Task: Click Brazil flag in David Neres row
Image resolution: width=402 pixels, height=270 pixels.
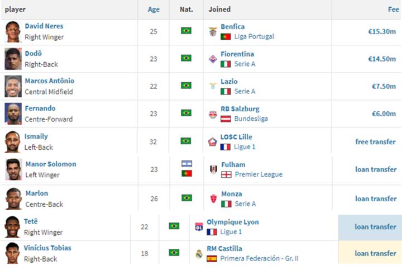Action: click(x=186, y=31)
